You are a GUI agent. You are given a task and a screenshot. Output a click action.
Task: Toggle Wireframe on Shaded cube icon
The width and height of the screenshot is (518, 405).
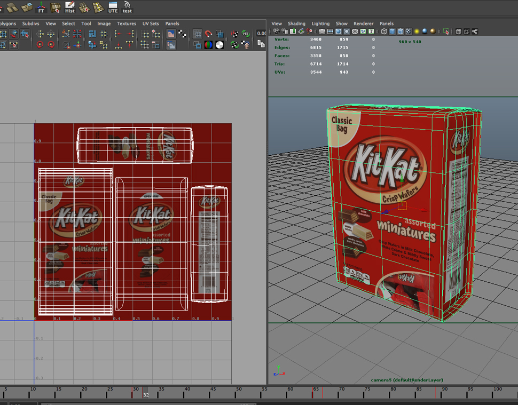pyautogui.click(x=401, y=31)
